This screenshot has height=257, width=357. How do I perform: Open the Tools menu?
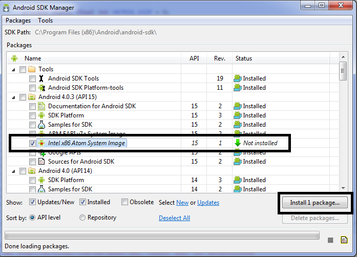click(x=46, y=21)
